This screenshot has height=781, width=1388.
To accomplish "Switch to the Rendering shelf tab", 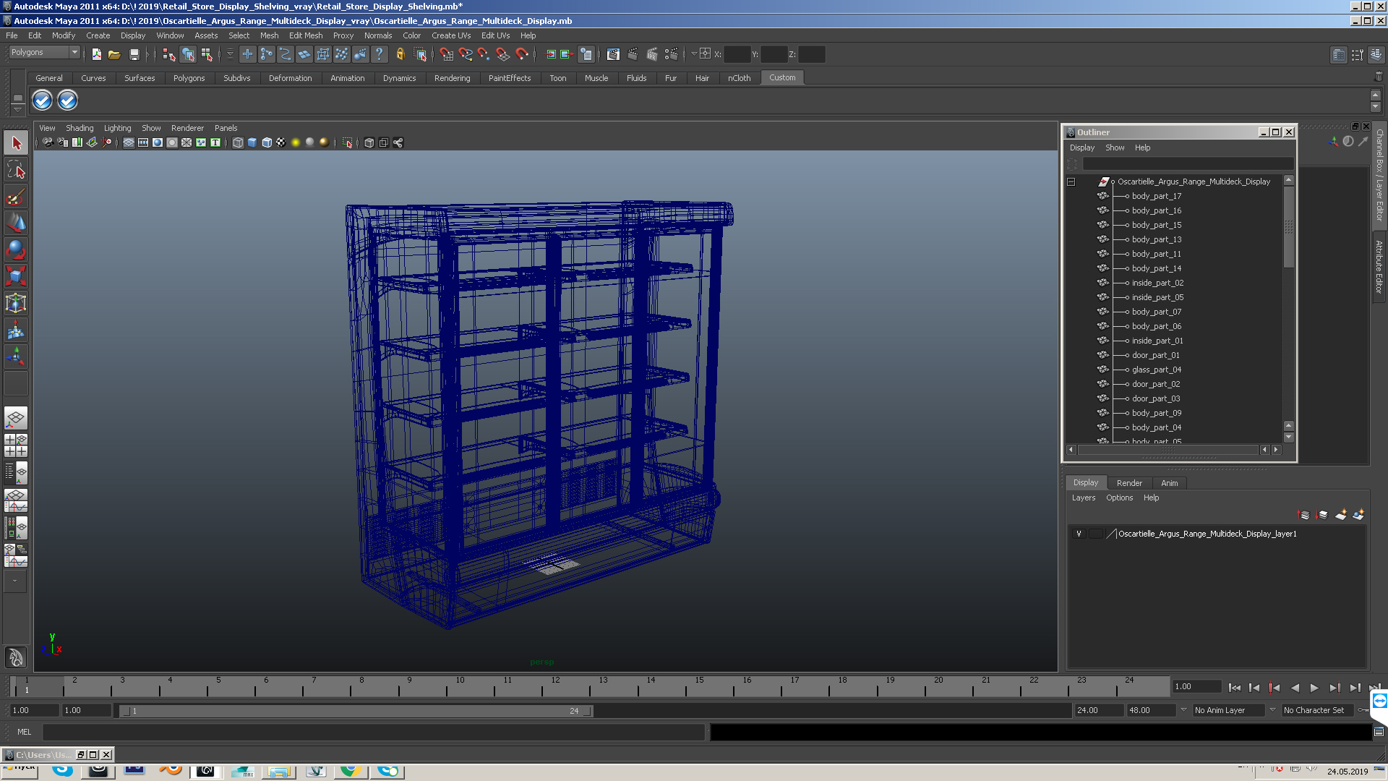I will tap(452, 78).
